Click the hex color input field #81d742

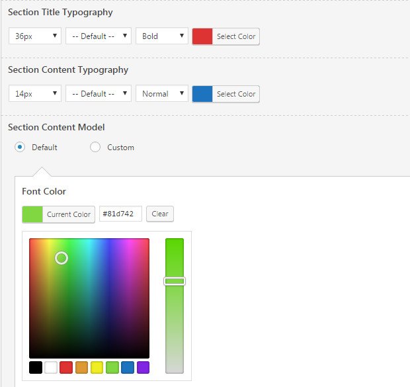point(120,214)
